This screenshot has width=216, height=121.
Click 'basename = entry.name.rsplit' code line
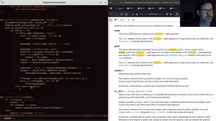tap(45, 44)
